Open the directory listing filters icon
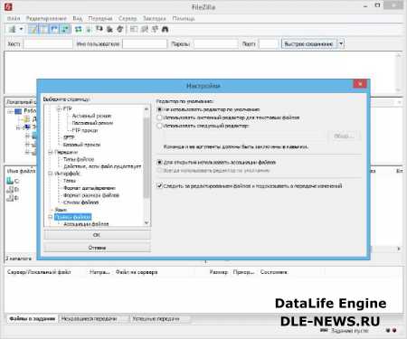Screen dimensions: 407x339 pyautogui.click(x=134, y=29)
